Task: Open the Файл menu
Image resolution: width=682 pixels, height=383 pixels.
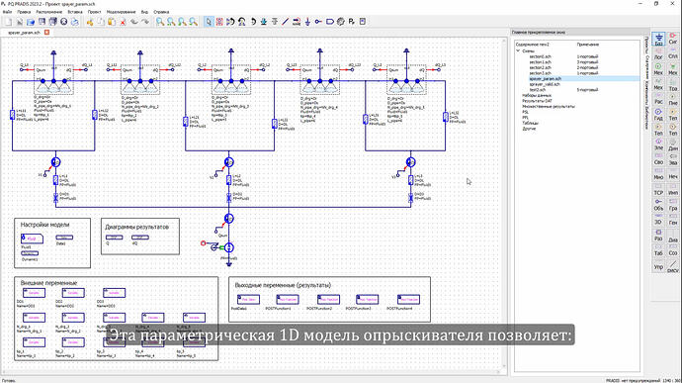Action: coord(7,12)
